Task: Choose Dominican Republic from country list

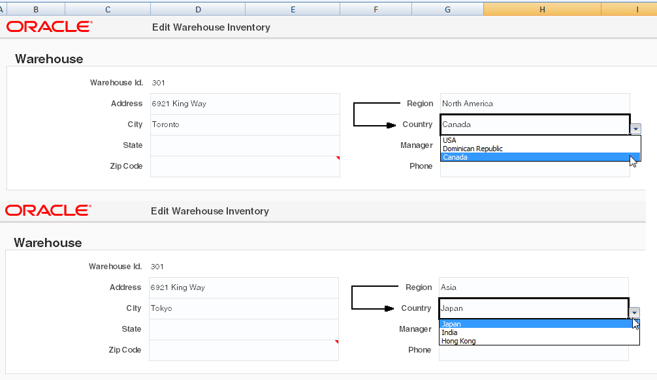Action: pyautogui.click(x=541, y=149)
